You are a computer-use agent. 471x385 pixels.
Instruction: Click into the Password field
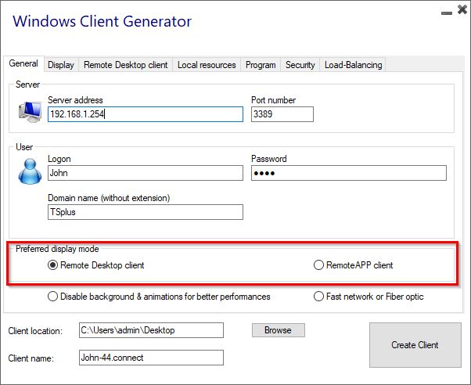click(348, 173)
